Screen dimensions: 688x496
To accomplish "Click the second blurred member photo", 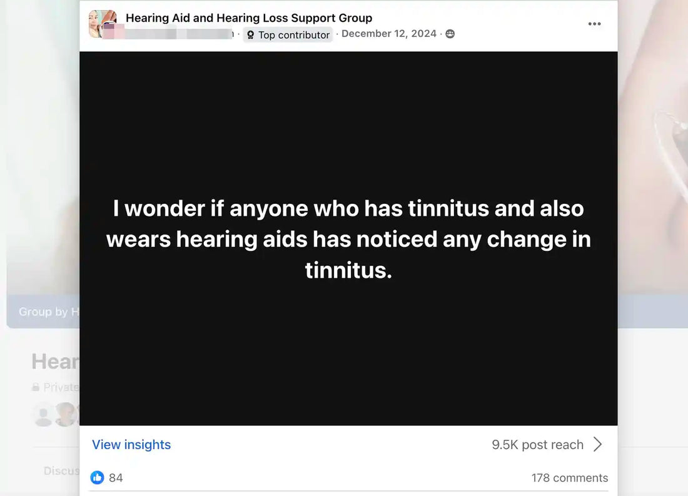I will coord(66,414).
